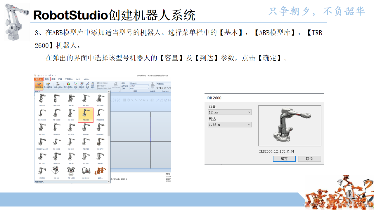
Task: Open the 容量 12 kg dropdown
Action: 230,112
